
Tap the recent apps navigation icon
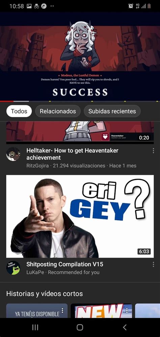pyautogui.click(x=35, y=327)
